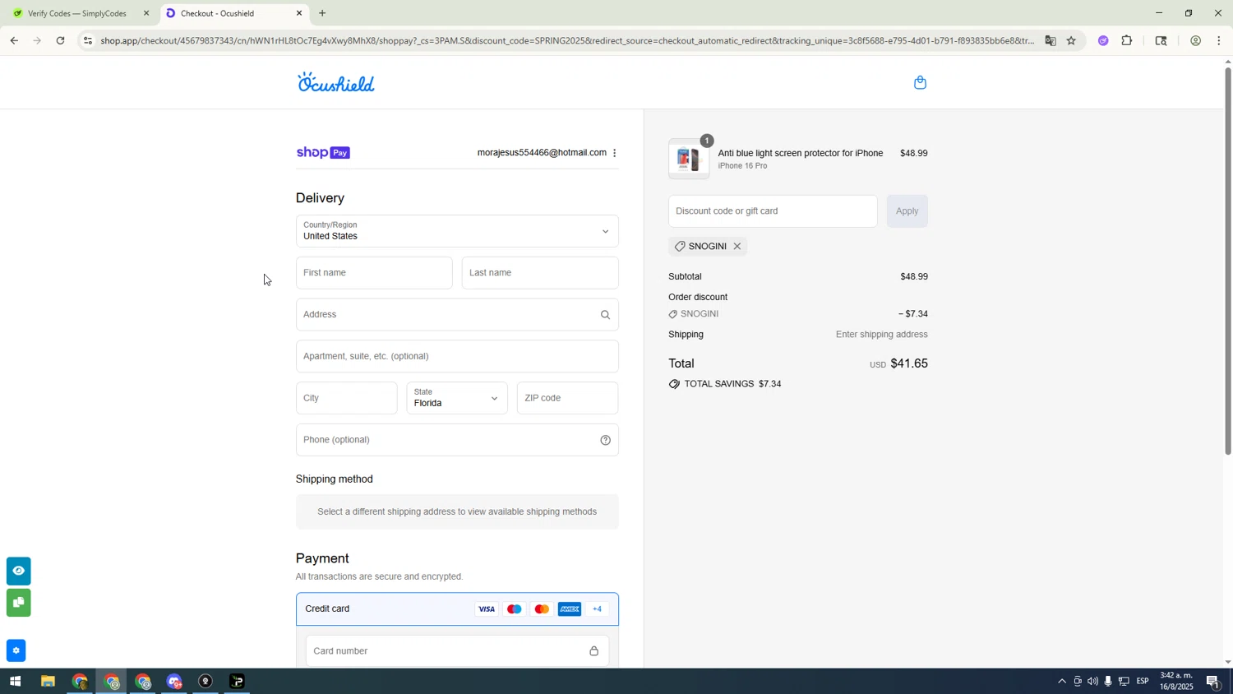Viewport: 1233px width, 694px height.
Task: Open the Chrome profile icon
Action: click(1195, 40)
